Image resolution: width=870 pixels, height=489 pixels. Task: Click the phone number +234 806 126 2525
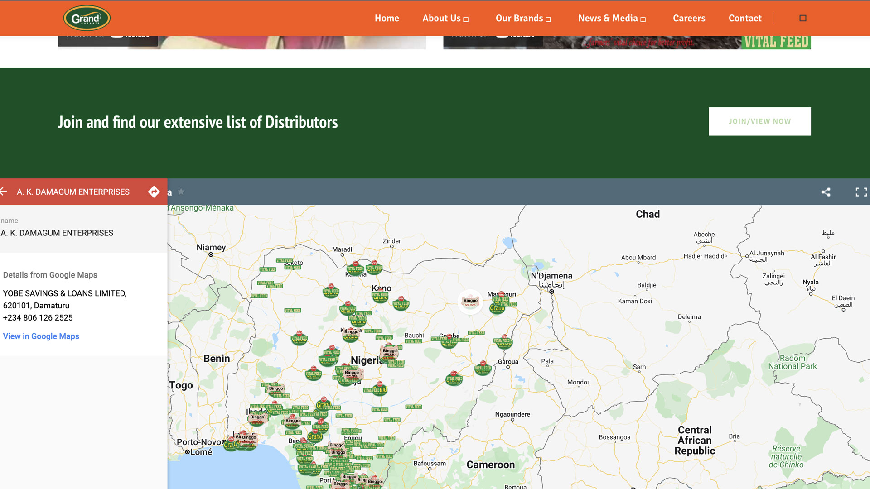click(x=38, y=318)
